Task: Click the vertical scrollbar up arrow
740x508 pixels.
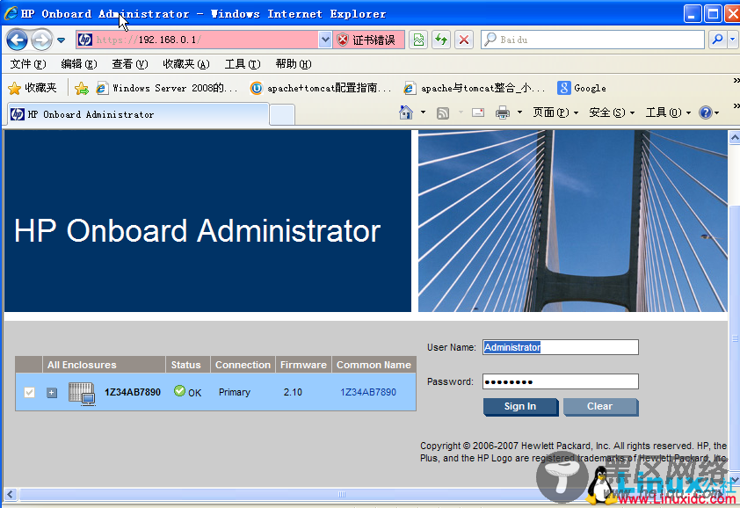Action: tap(735, 137)
